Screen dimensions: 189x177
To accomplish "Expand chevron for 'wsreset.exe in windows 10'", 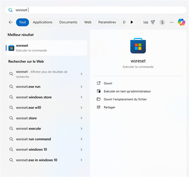I will tap(82, 160).
